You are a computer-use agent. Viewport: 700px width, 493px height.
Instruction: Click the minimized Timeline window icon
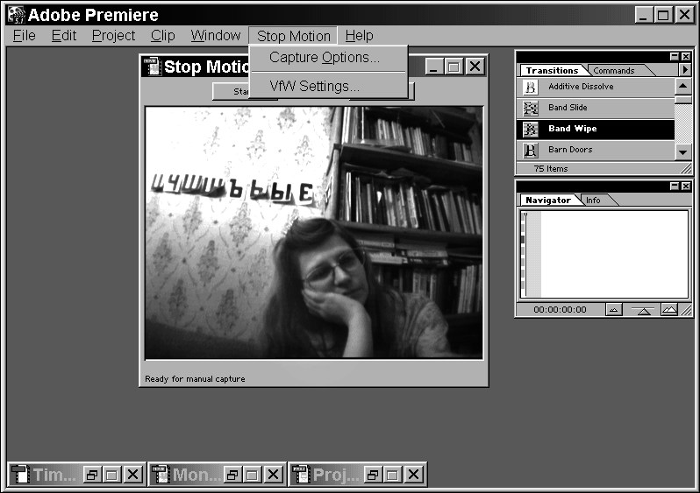(x=20, y=475)
